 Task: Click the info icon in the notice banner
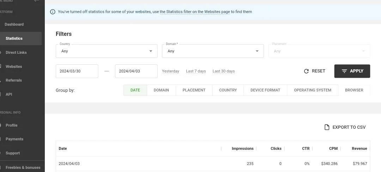(53, 12)
